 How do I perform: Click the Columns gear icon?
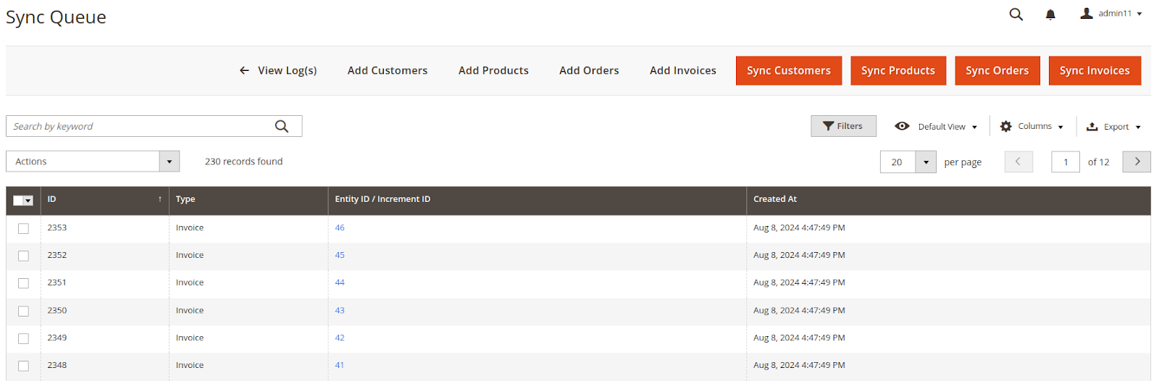click(x=1006, y=126)
